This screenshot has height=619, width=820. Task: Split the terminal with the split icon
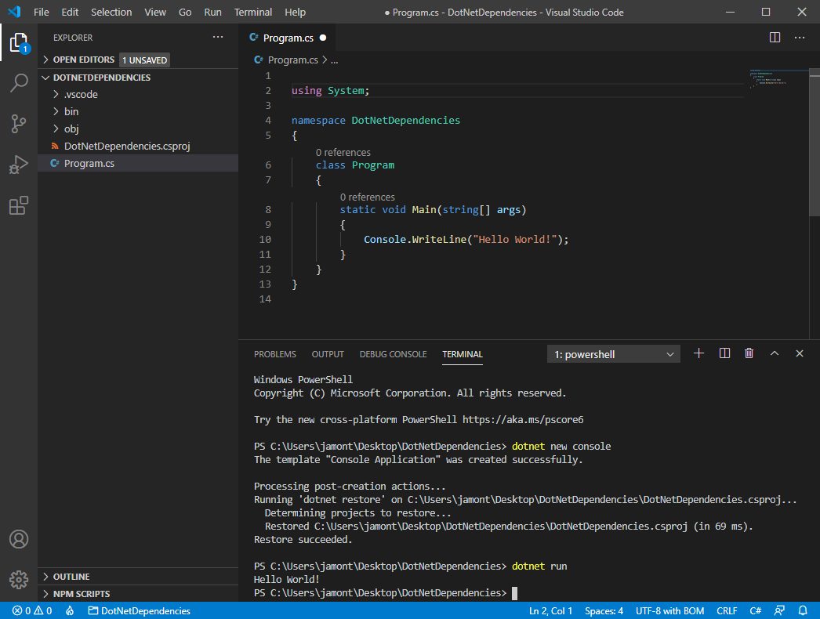[724, 353]
